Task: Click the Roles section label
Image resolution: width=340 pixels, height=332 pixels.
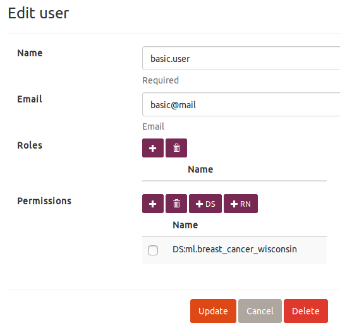Action: (30, 145)
